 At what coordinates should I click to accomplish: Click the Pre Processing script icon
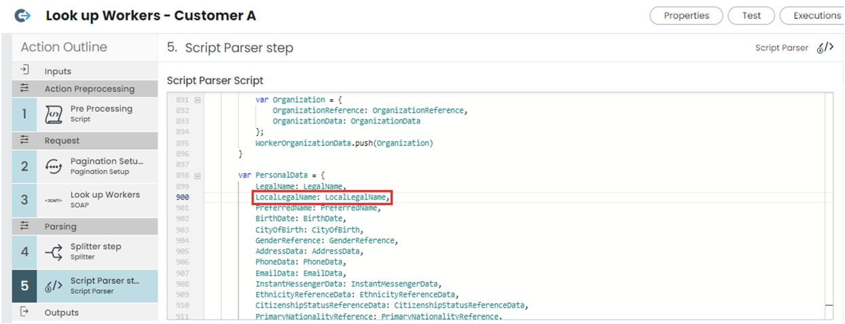tap(54, 114)
